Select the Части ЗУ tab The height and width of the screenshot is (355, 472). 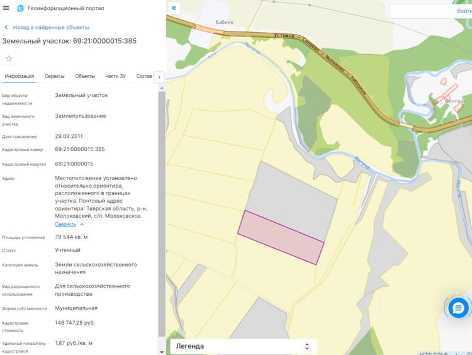[x=116, y=76]
